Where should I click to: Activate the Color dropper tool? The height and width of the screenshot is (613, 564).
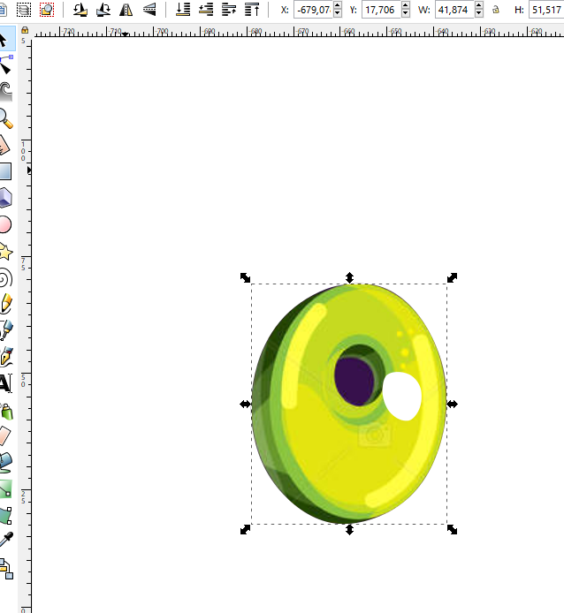pyautogui.click(x=5, y=540)
